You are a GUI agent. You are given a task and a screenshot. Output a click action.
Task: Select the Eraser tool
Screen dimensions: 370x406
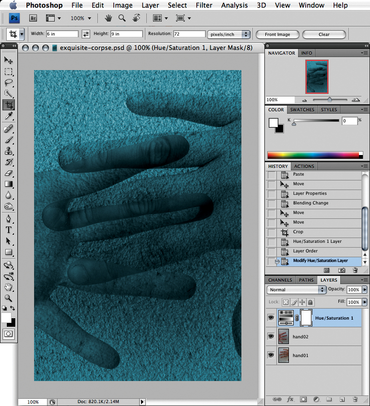point(9,173)
